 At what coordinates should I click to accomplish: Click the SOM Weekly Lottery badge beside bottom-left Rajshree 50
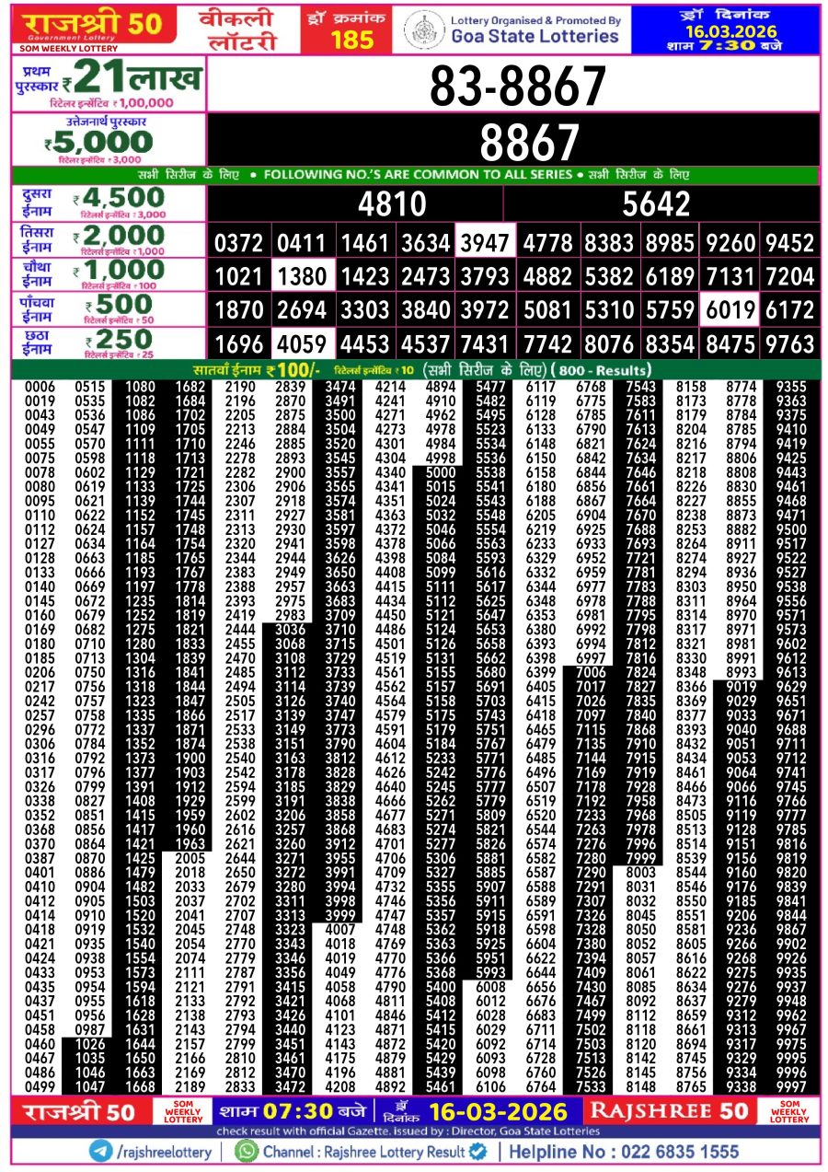point(183,1111)
